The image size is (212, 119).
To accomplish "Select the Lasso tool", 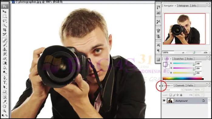I will (x=5, y=21).
